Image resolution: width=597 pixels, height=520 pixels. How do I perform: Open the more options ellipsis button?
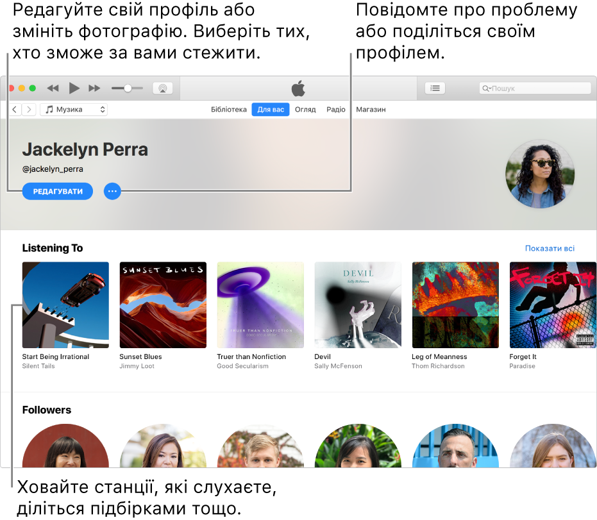[112, 192]
